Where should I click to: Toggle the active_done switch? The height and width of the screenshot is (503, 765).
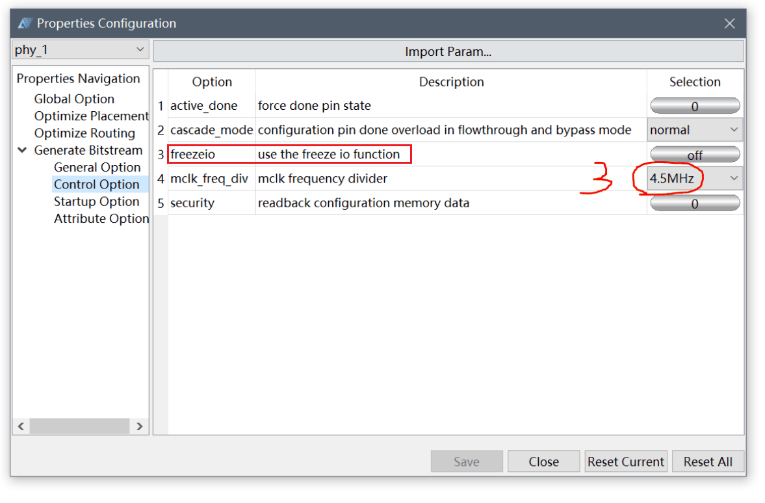[695, 106]
